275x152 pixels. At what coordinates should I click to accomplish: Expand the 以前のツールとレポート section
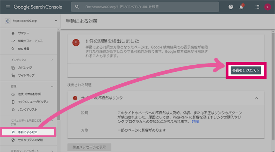(x=52, y=151)
